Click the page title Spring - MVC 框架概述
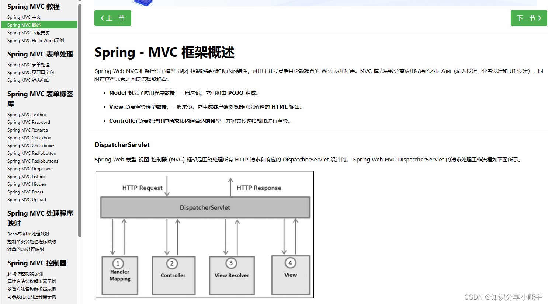 (164, 52)
